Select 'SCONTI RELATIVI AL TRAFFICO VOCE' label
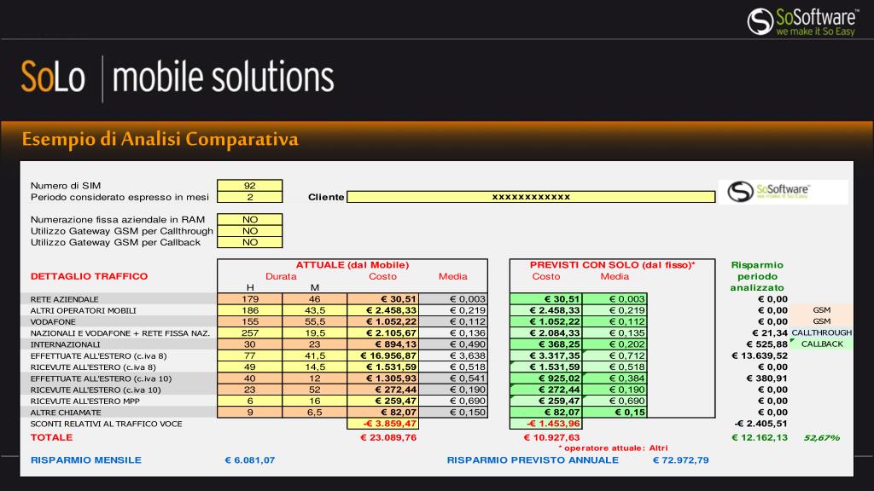 click(x=106, y=424)
